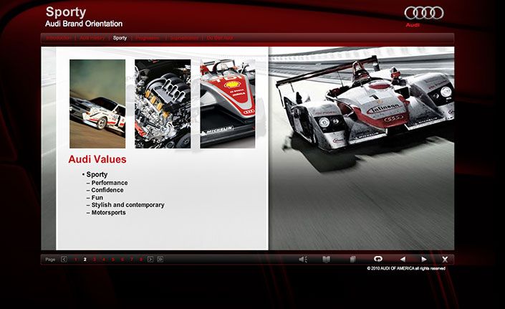Open the documents pages icon
Screen dimensions: 505x309
pos(352,260)
